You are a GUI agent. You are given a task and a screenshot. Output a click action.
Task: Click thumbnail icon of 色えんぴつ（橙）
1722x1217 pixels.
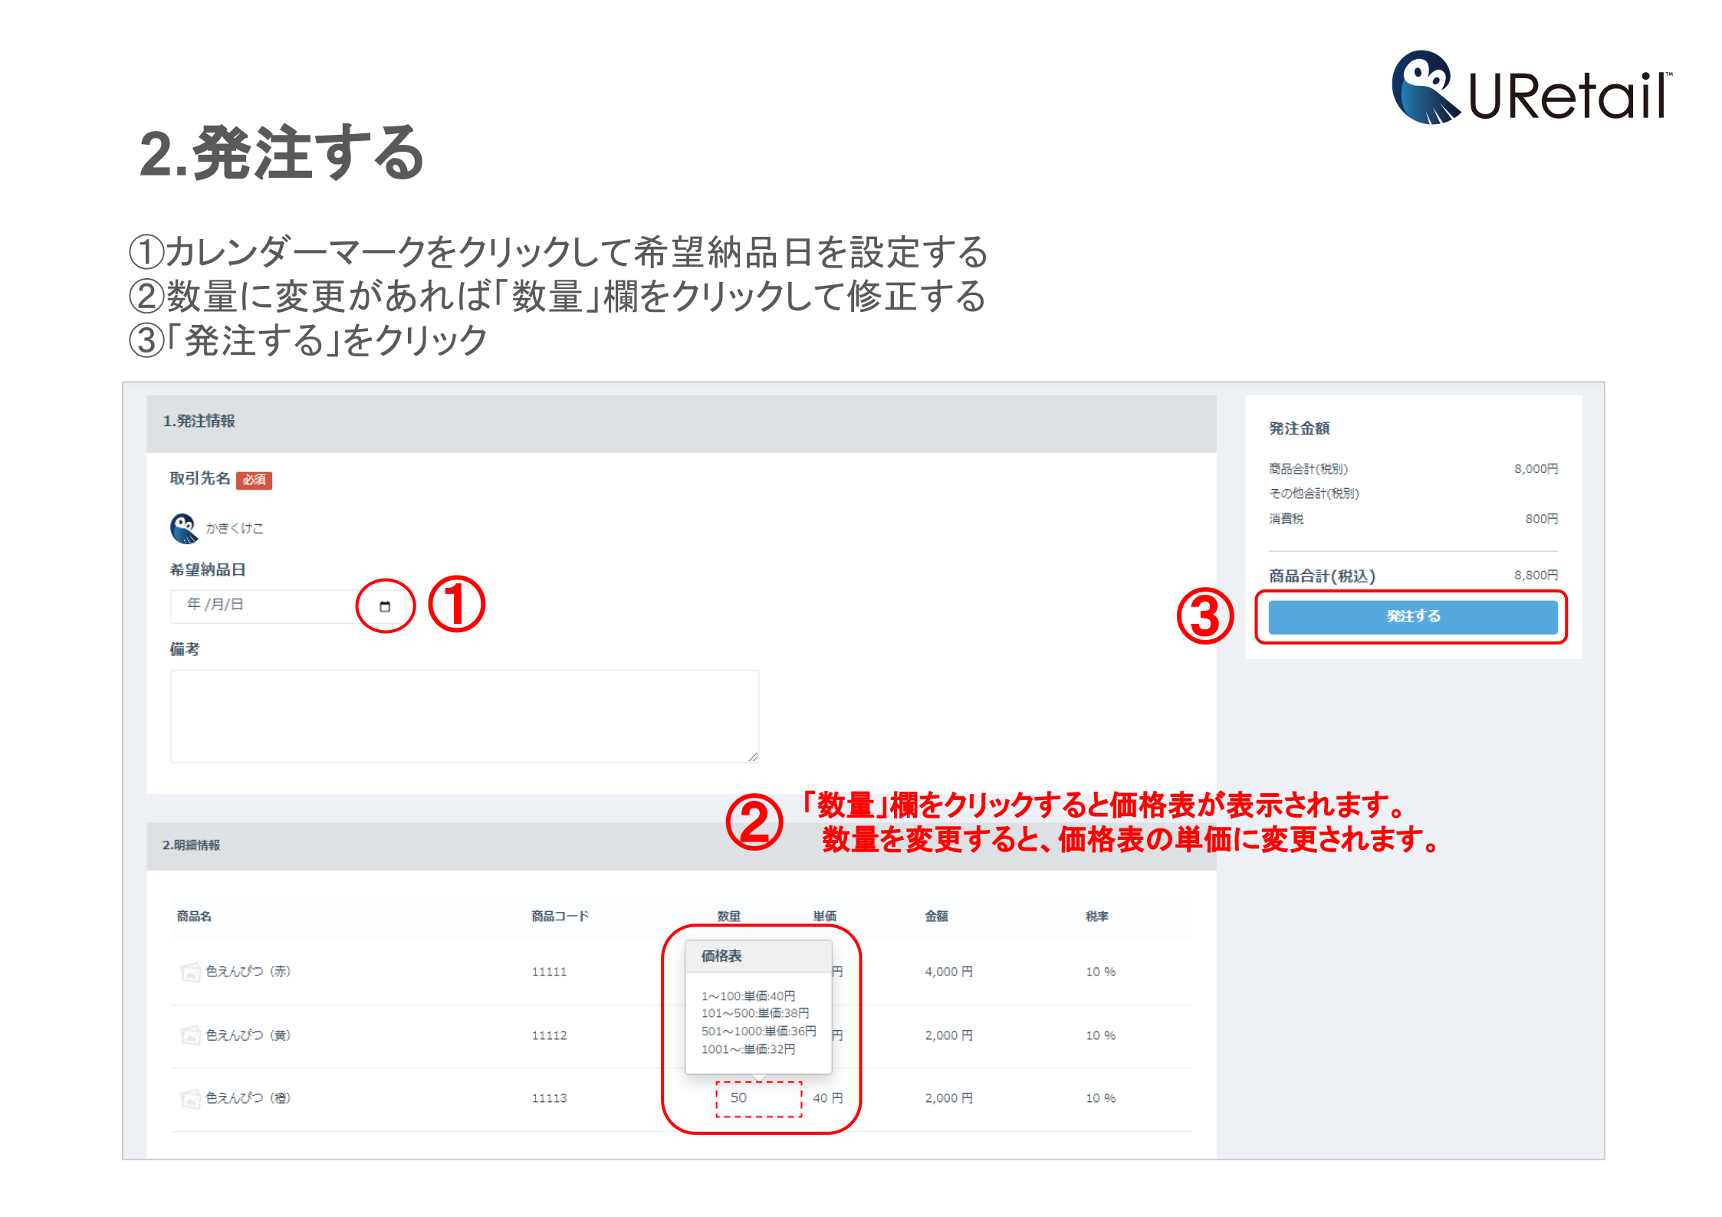pyautogui.click(x=190, y=1098)
